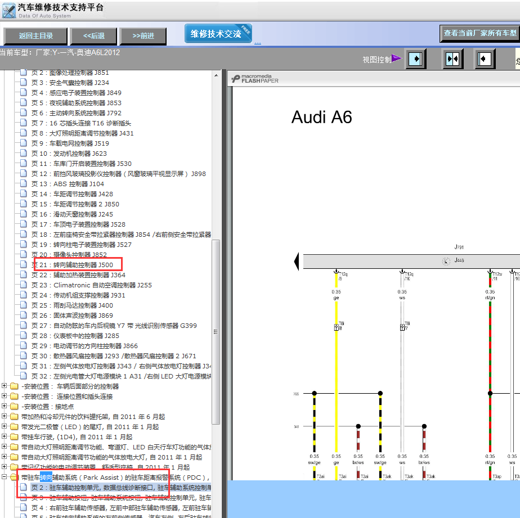Collapse 带驻车转向辅助系统 (Park Assist) node
This screenshot has height=518, width=520.
pos(4,477)
